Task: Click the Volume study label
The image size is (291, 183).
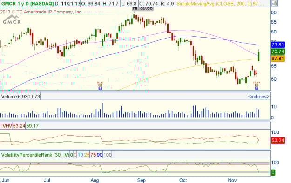Action: (9, 97)
